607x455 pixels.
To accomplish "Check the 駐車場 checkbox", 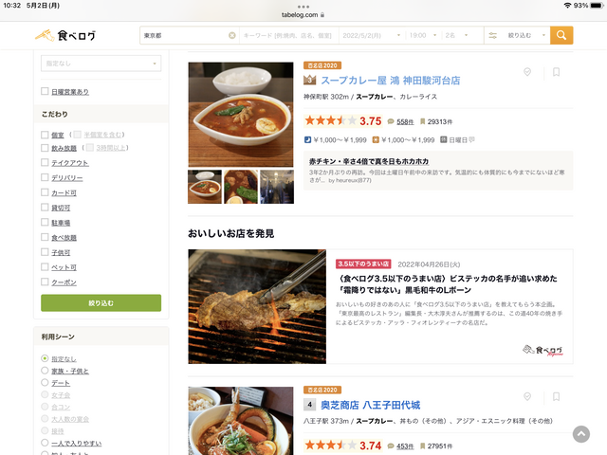I will 45,222.
